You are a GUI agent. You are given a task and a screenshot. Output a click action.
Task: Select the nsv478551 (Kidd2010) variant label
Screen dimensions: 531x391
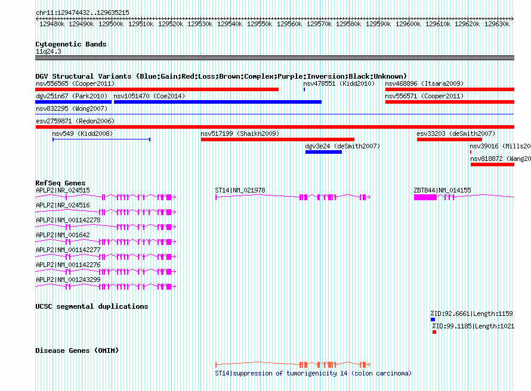coord(339,83)
